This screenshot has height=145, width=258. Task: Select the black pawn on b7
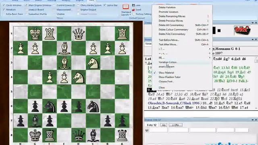(108, 121)
